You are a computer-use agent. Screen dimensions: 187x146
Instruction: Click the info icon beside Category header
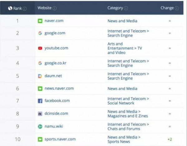126,8
